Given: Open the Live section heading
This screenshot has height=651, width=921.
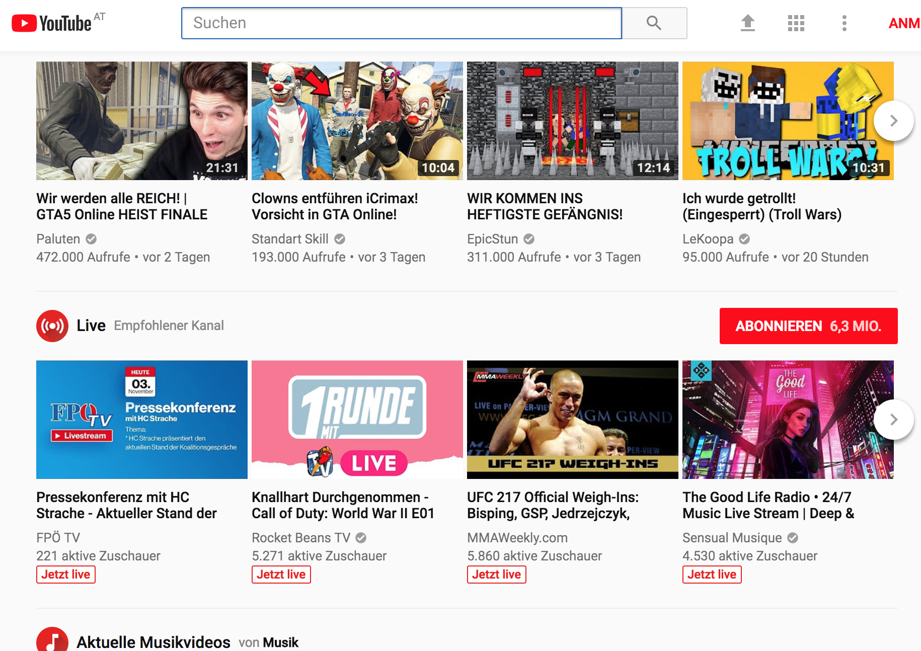Looking at the screenshot, I should 91,326.
